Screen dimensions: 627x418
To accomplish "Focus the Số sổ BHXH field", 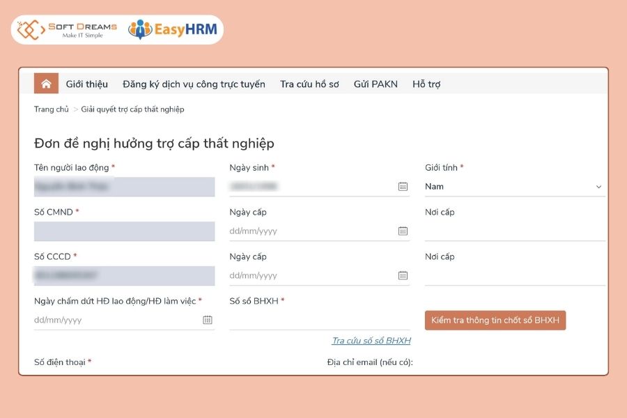I will point(320,320).
